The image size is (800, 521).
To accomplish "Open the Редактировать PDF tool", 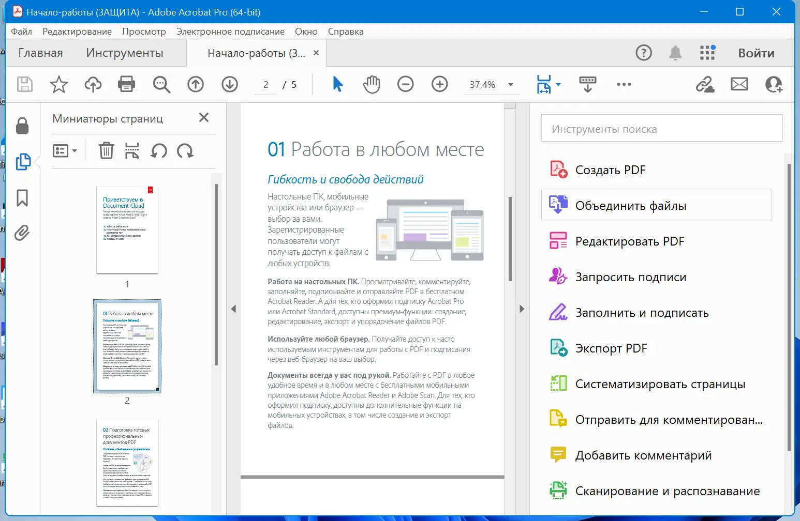I will [x=657, y=241].
